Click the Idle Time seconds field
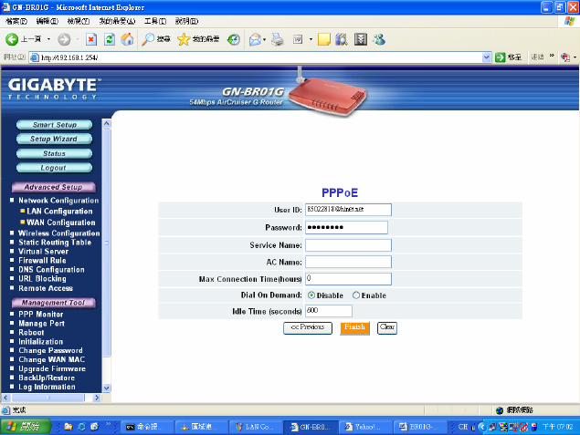 coord(329,311)
